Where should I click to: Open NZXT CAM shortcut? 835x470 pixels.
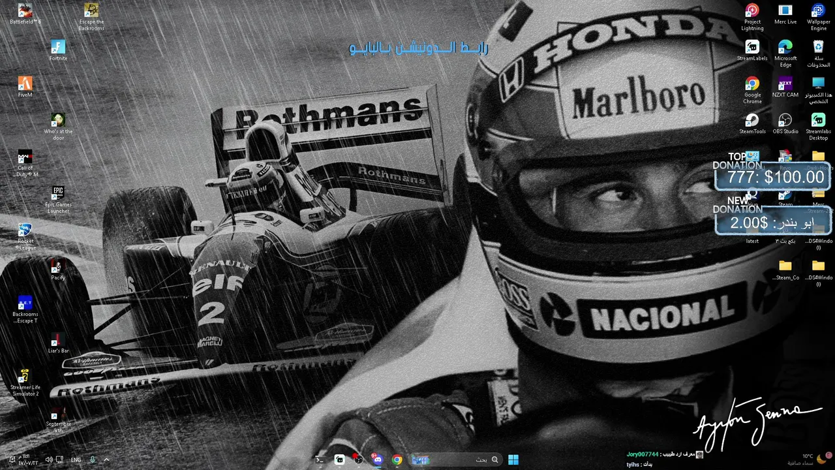[785, 87]
